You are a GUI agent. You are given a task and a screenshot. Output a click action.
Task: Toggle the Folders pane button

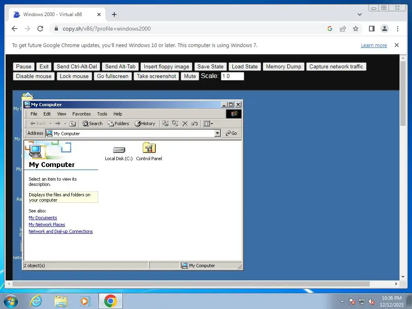(118, 124)
